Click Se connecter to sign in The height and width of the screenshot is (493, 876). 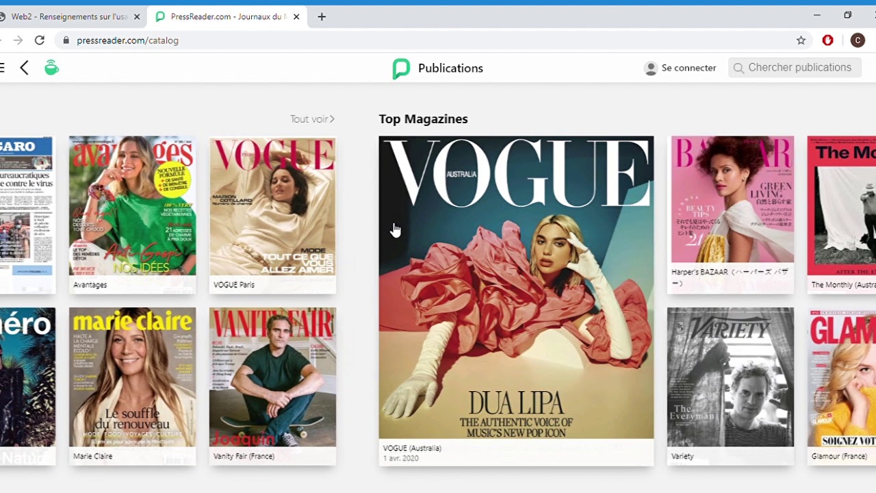[x=688, y=68]
